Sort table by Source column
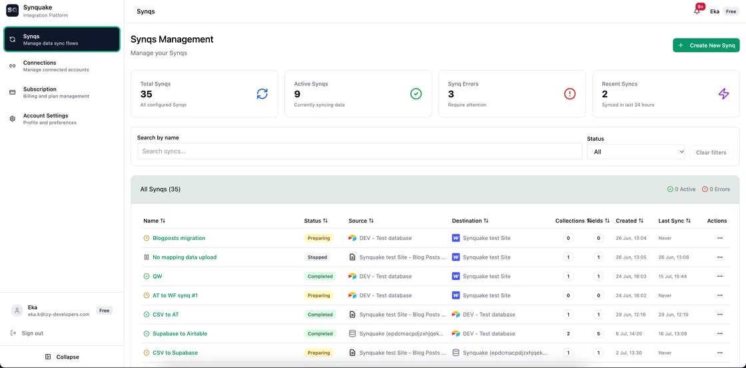Image resolution: width=746 pixels, height=368 pixels. pos(361,221)
